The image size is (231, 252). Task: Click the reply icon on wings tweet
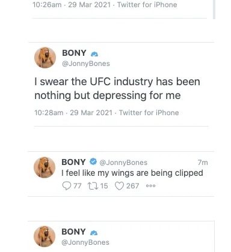tap(67, 186)
